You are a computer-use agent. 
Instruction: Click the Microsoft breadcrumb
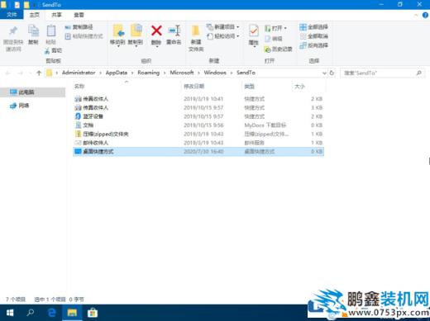point(182,73)
